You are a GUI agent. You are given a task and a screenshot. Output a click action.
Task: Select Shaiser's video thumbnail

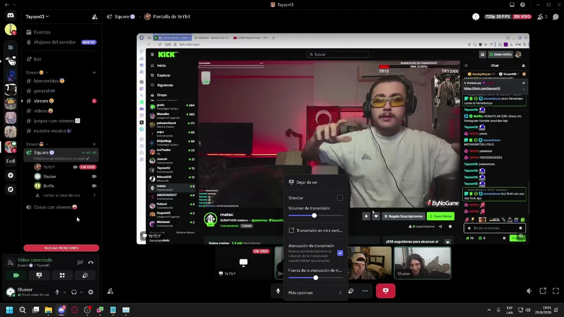coord(422,263)
